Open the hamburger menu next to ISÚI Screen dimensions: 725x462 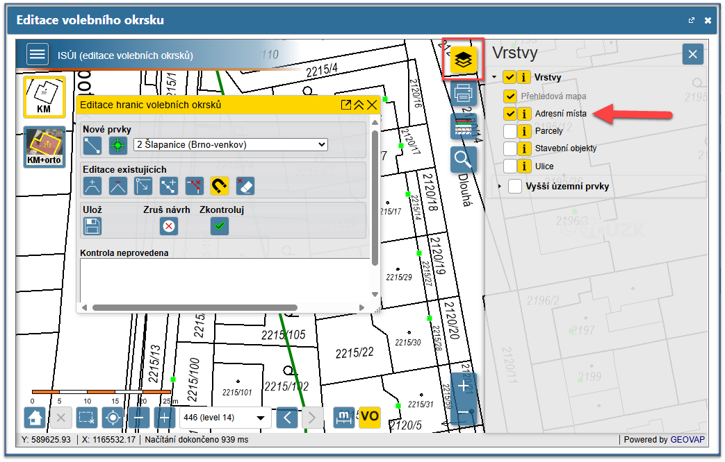click(x=37, y=54)
